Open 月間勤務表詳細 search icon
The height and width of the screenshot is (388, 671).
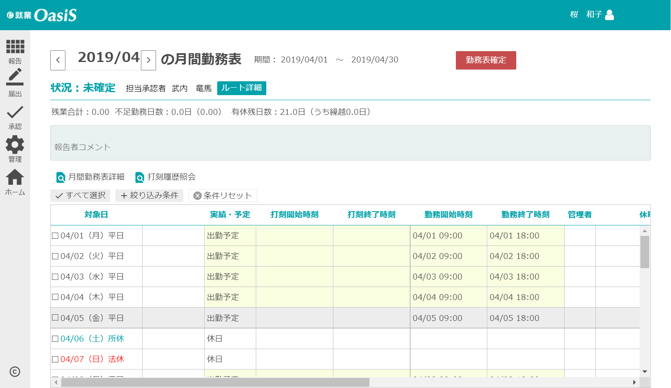(61, 178)
